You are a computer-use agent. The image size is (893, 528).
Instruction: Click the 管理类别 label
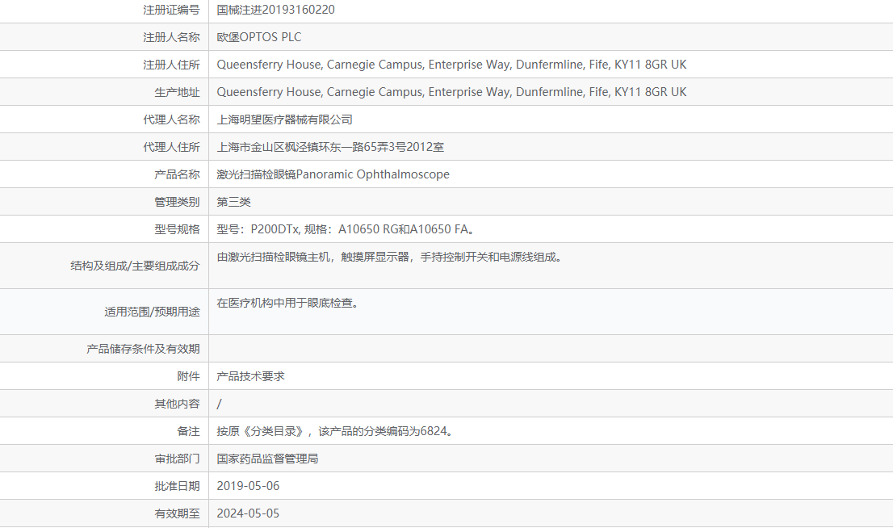click(x=177, y=202)
